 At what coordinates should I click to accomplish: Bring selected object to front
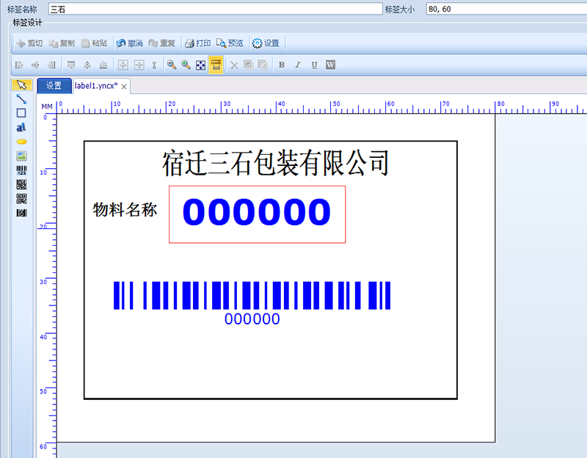(248, 65)
